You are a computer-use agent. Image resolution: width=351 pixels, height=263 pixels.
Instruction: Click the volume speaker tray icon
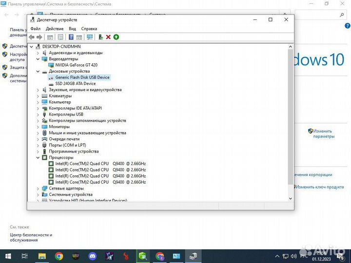click(x=293, y=256)
